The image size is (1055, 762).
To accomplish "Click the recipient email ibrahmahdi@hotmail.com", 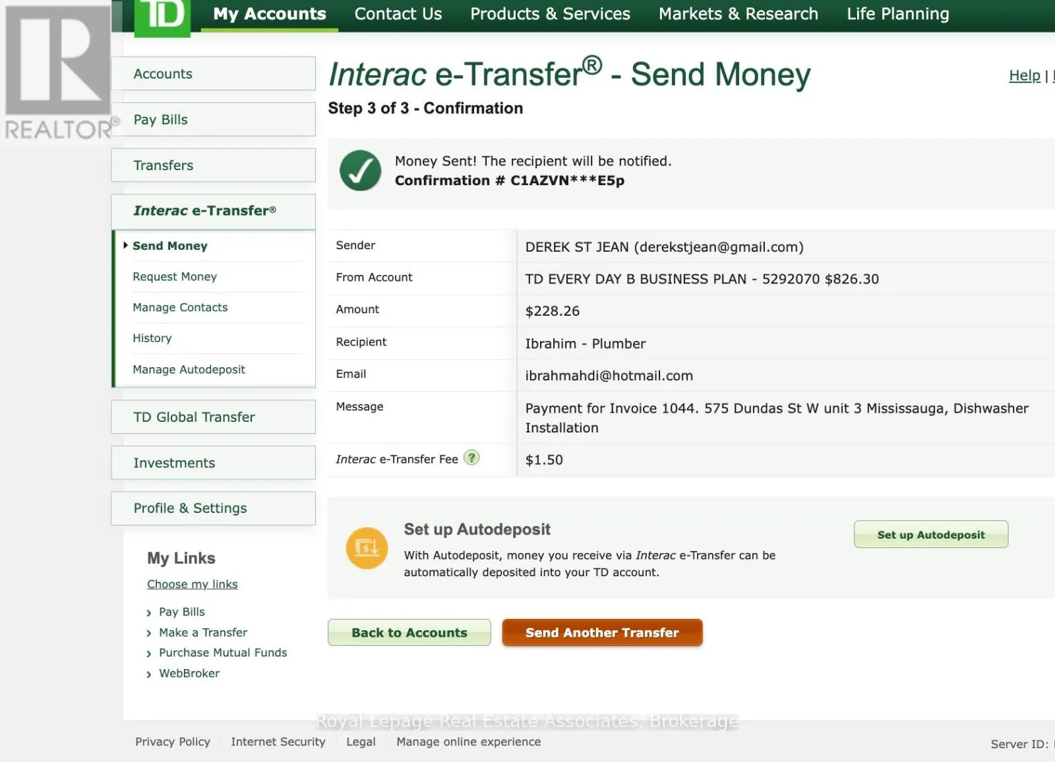I will (x=609, y=376).
